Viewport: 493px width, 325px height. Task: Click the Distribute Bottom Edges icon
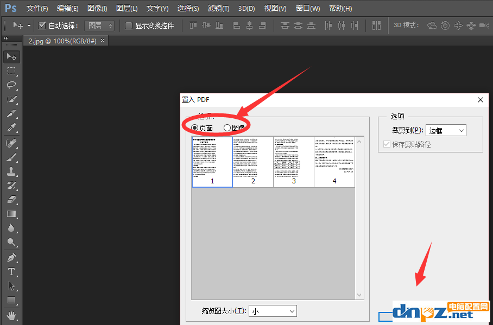coord(311,25)
